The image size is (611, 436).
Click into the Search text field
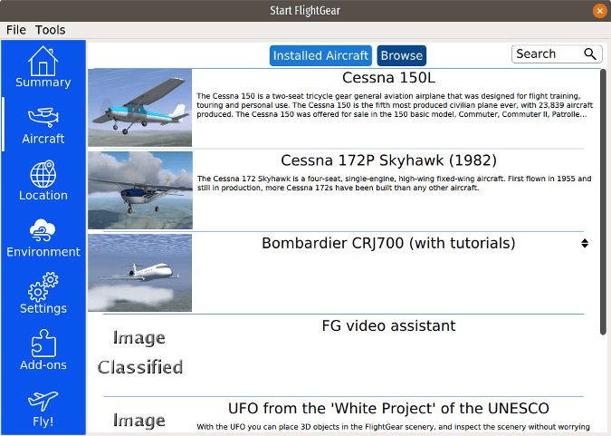tap(546, 54)
